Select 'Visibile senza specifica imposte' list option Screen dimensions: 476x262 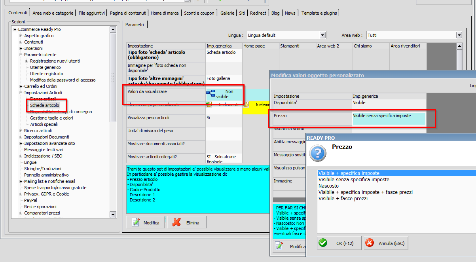coord(354,180)
